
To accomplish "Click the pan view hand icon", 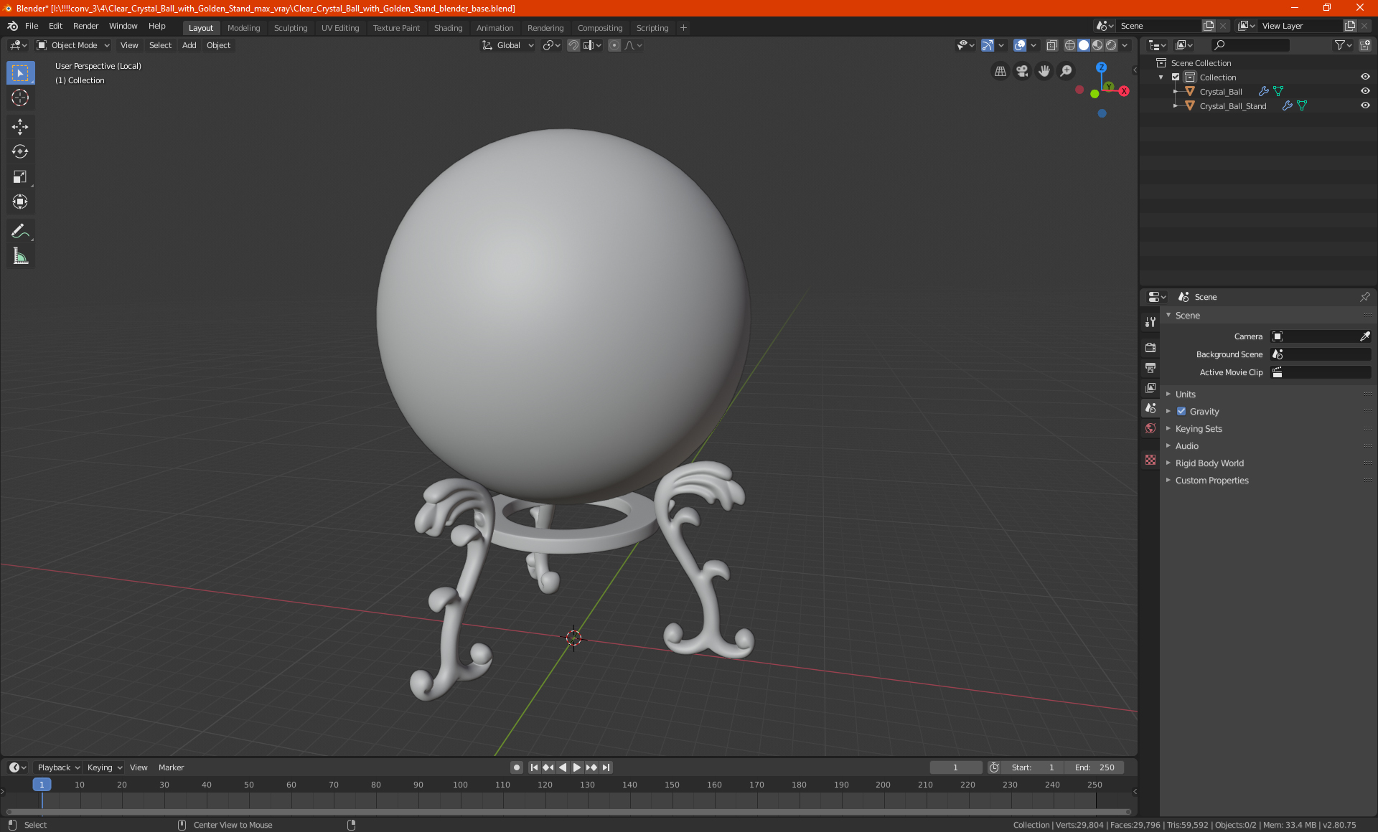I will coord(1044,71).
